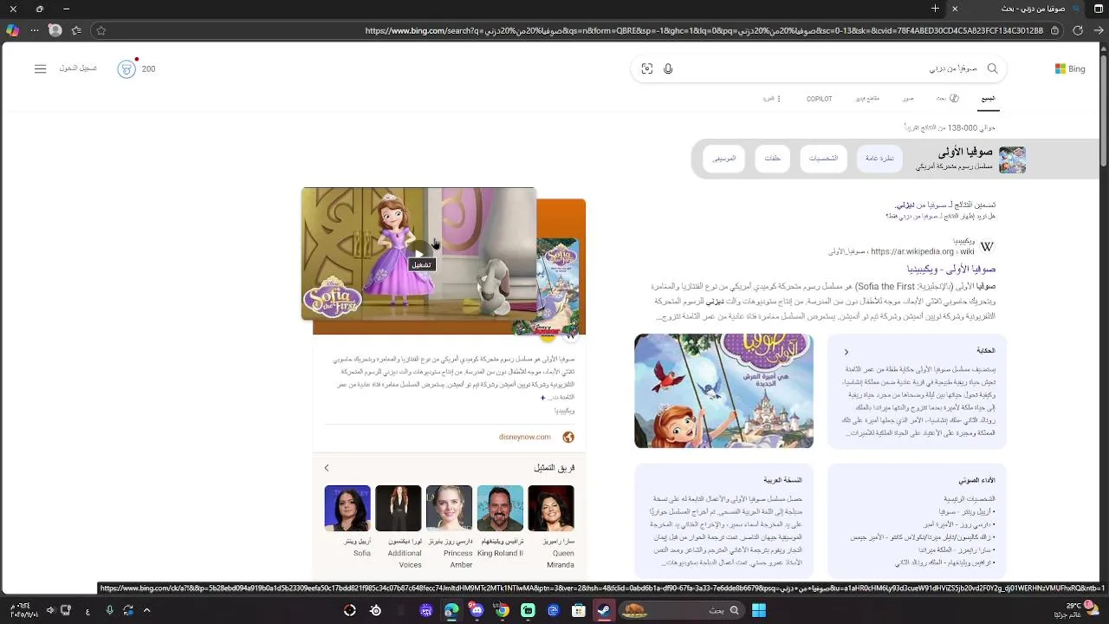Select the 'الشخصيات' characters chip
Image resolution: width=1109 pixels, height=624 pixels.
823,159
